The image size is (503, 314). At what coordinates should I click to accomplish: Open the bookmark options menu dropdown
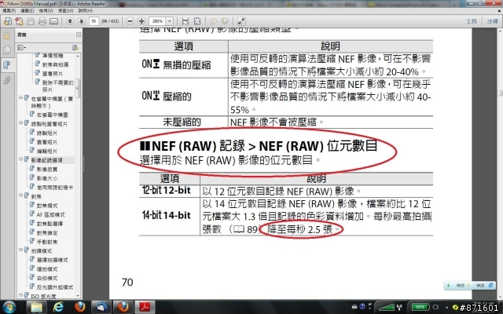[21, 47]
